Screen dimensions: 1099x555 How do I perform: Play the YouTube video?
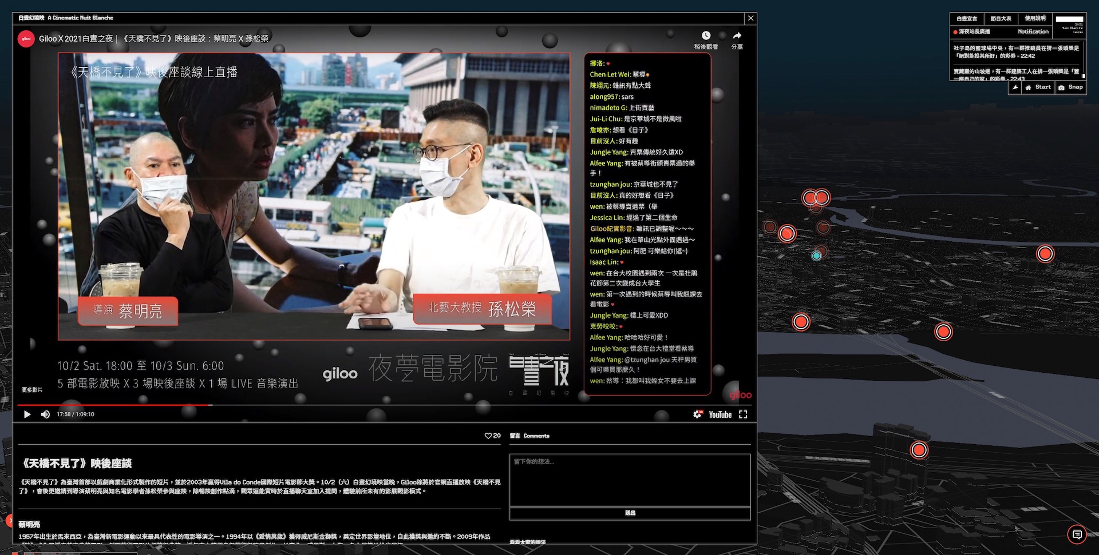27,414
